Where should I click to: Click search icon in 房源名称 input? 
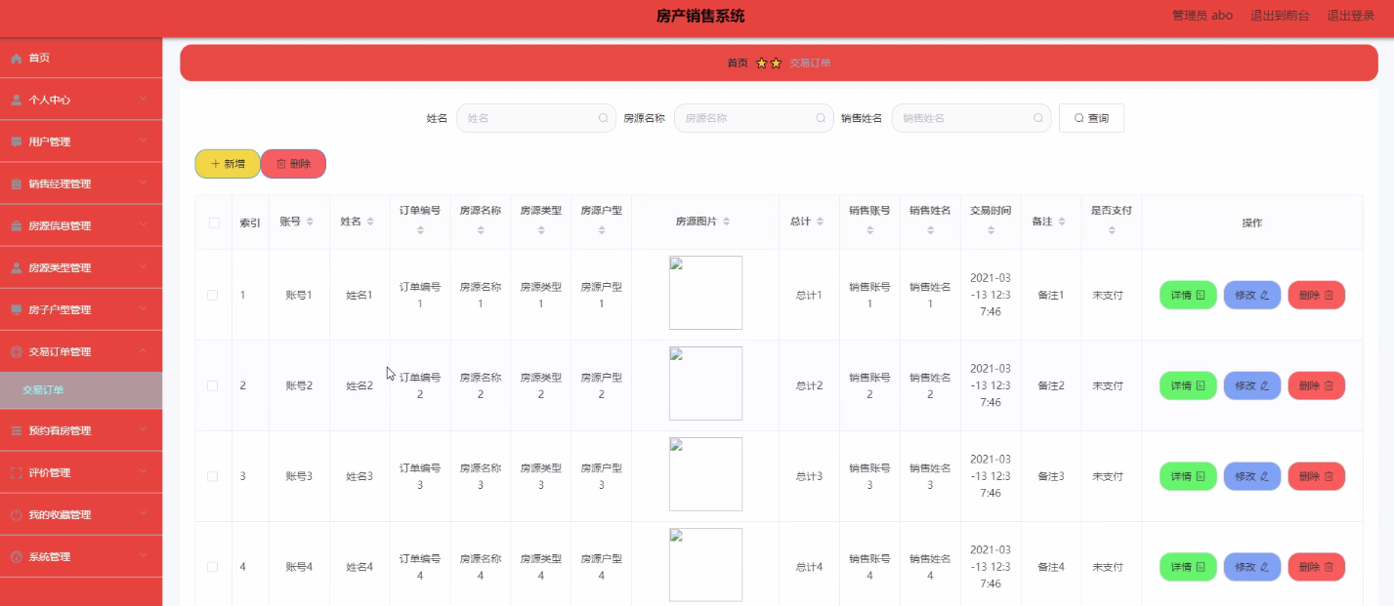point(821,118)
